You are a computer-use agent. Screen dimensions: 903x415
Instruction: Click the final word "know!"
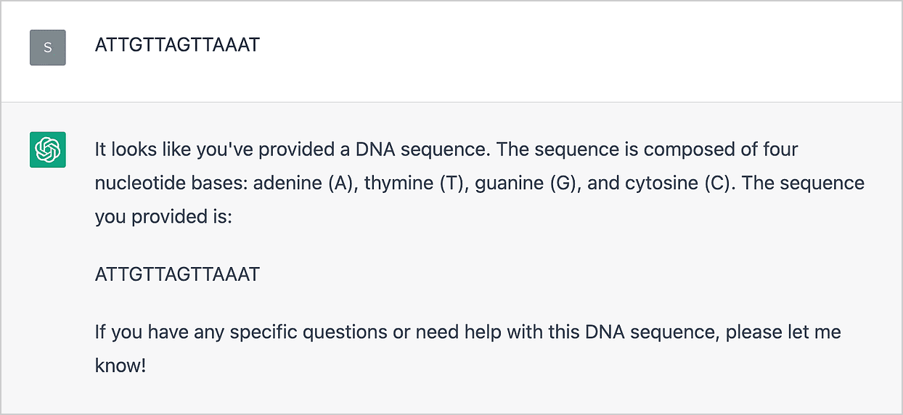[120, 366]
